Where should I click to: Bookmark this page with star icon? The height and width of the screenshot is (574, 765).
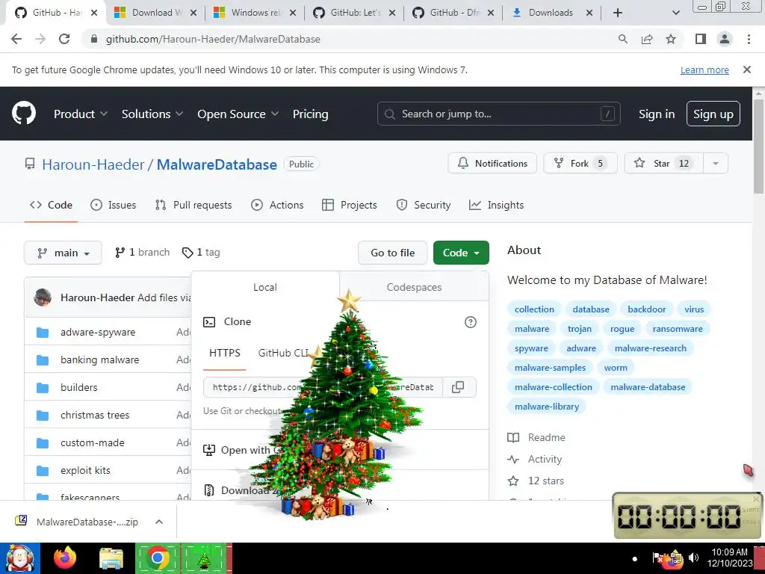click(671, 39)
